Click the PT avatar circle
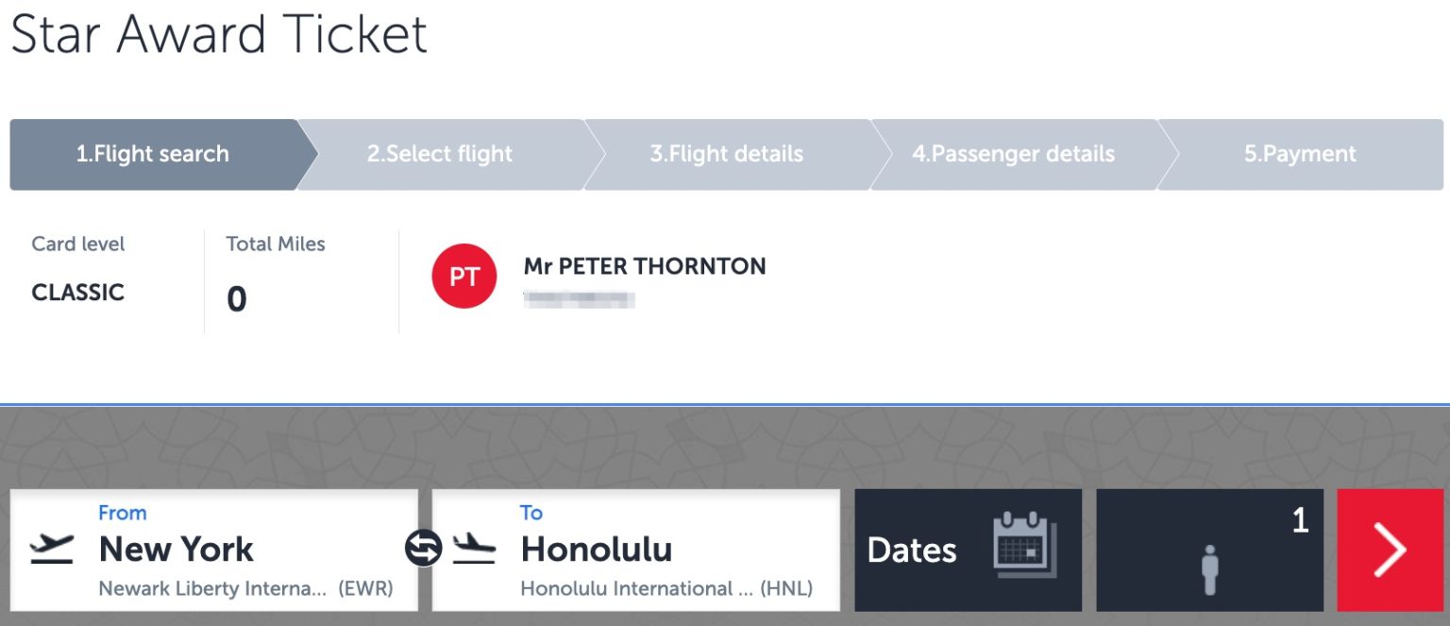 point(464,276)
